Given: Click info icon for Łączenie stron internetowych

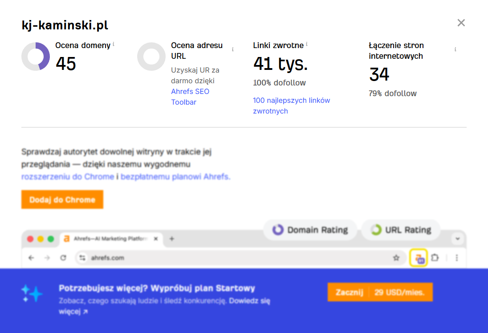Looking at the screenshot, I should pyautogui.click(x=455, y=50).
